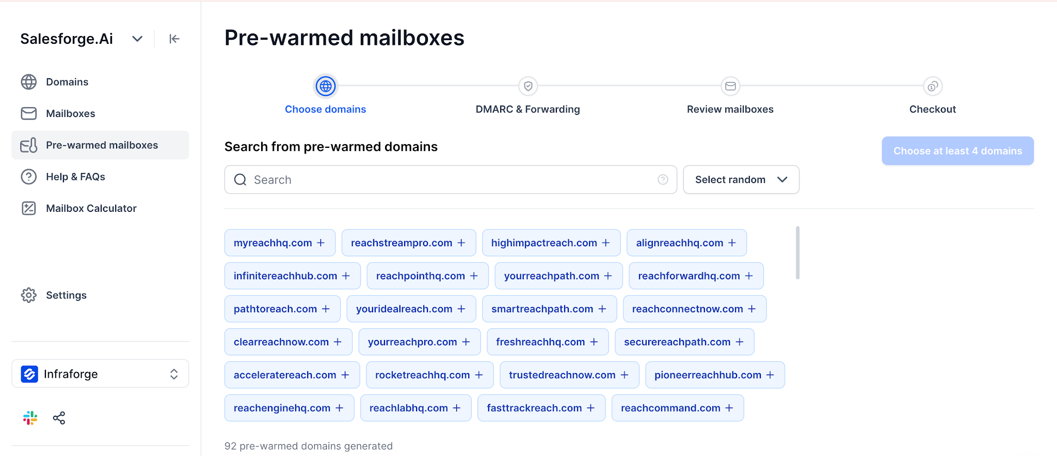Add reachpointhq.com to the selection
The image size is (1057, 456).
427,276
